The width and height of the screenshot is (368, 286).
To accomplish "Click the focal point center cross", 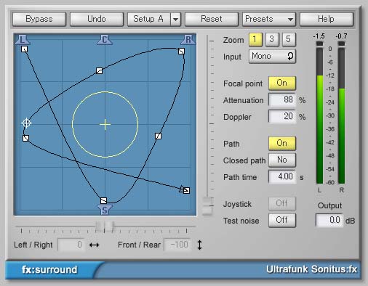I will [105, 124].
